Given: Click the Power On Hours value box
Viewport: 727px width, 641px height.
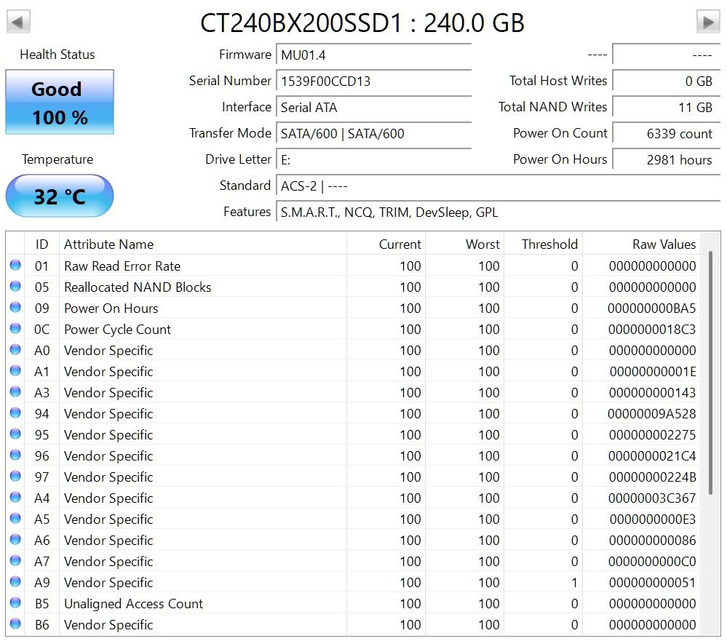Looking at the screenshot, I should [x=666, y=160].
